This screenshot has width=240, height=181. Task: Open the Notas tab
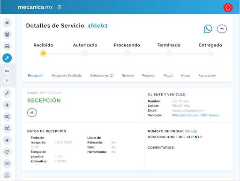click(x=186, y=75)
